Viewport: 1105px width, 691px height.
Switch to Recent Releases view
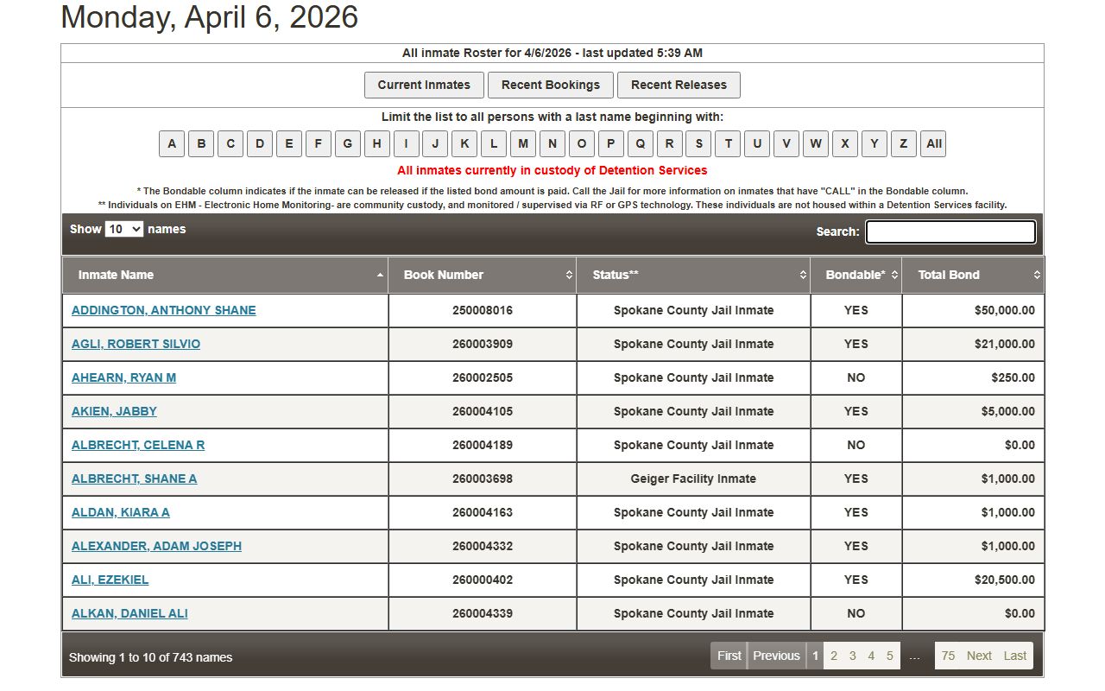point(679,85)
